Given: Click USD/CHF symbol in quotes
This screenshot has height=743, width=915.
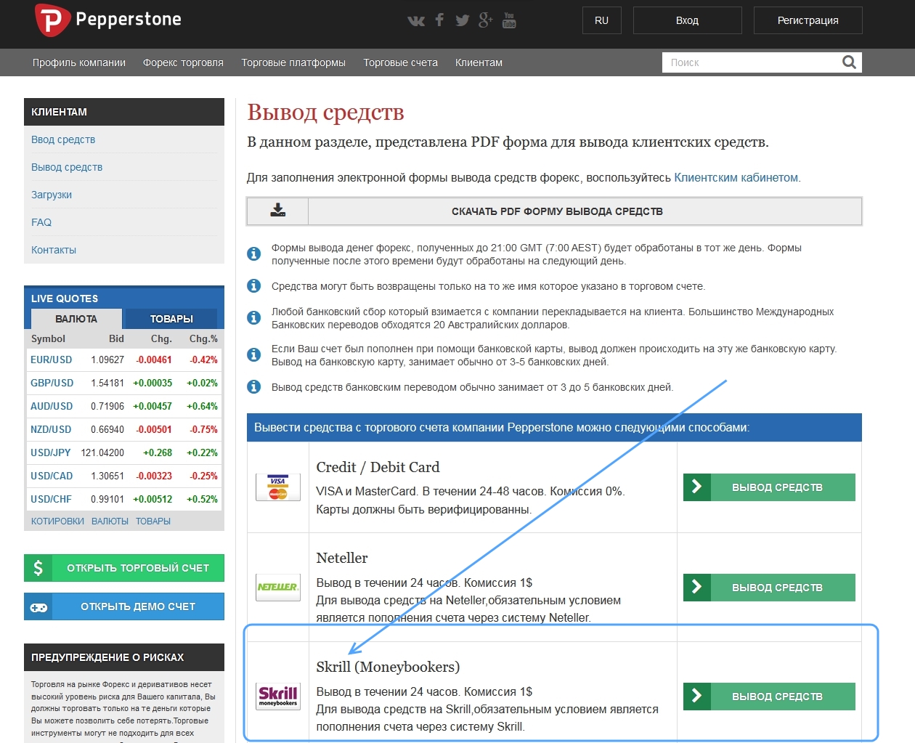Looking at the screenshot, I should (x=51, y=499).
